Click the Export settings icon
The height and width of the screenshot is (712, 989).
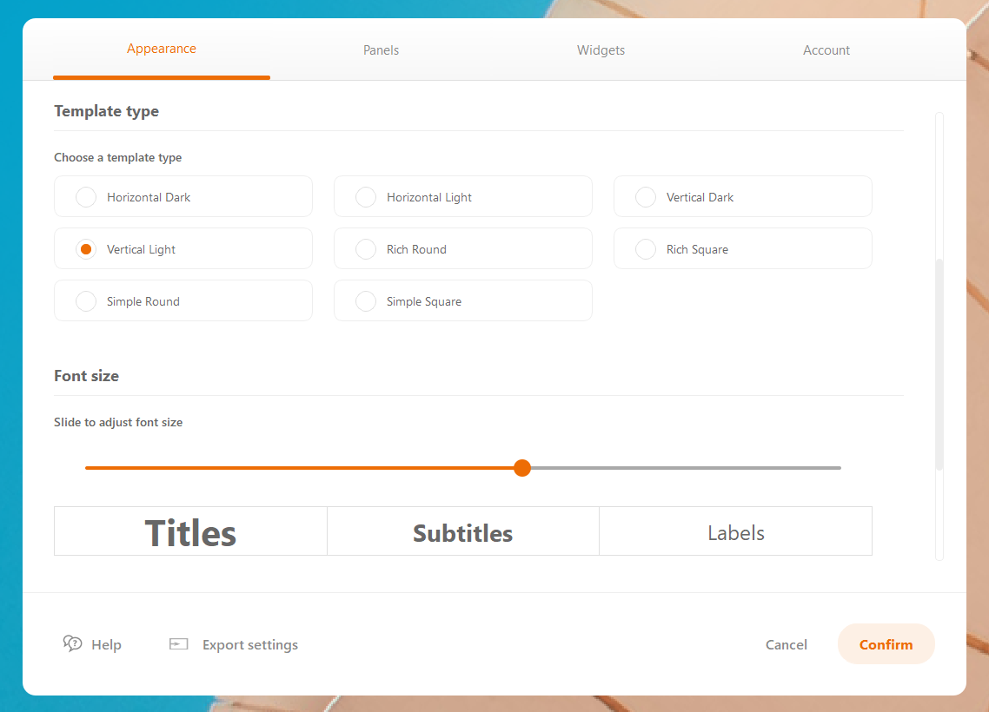click(x=179, y=644)
